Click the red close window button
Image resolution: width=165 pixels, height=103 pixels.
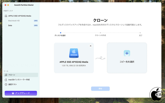[5, 5]
